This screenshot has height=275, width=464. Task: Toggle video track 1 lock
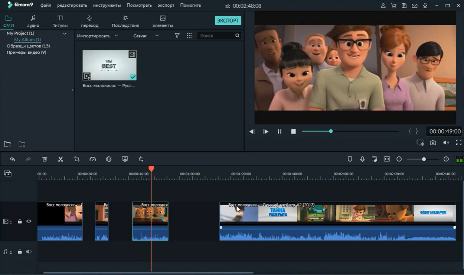[20, 221]
